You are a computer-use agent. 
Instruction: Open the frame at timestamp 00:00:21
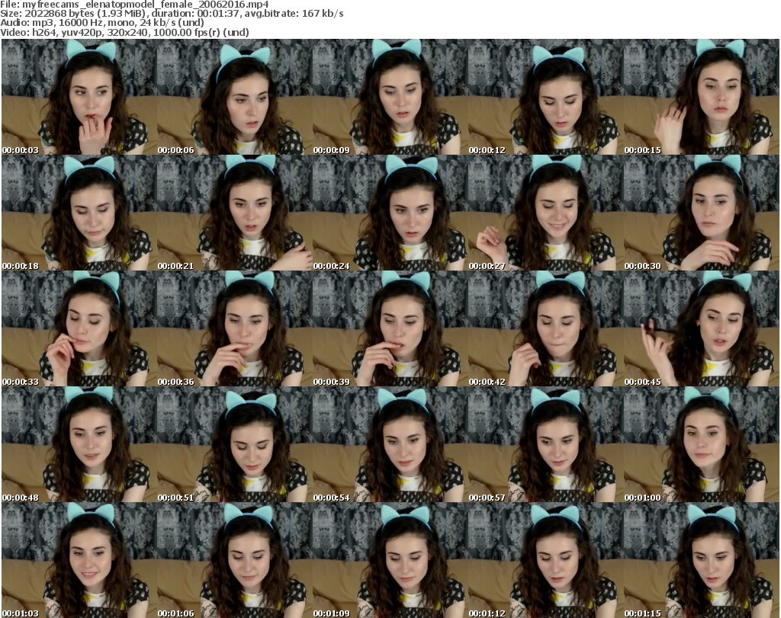pos(235,213)
